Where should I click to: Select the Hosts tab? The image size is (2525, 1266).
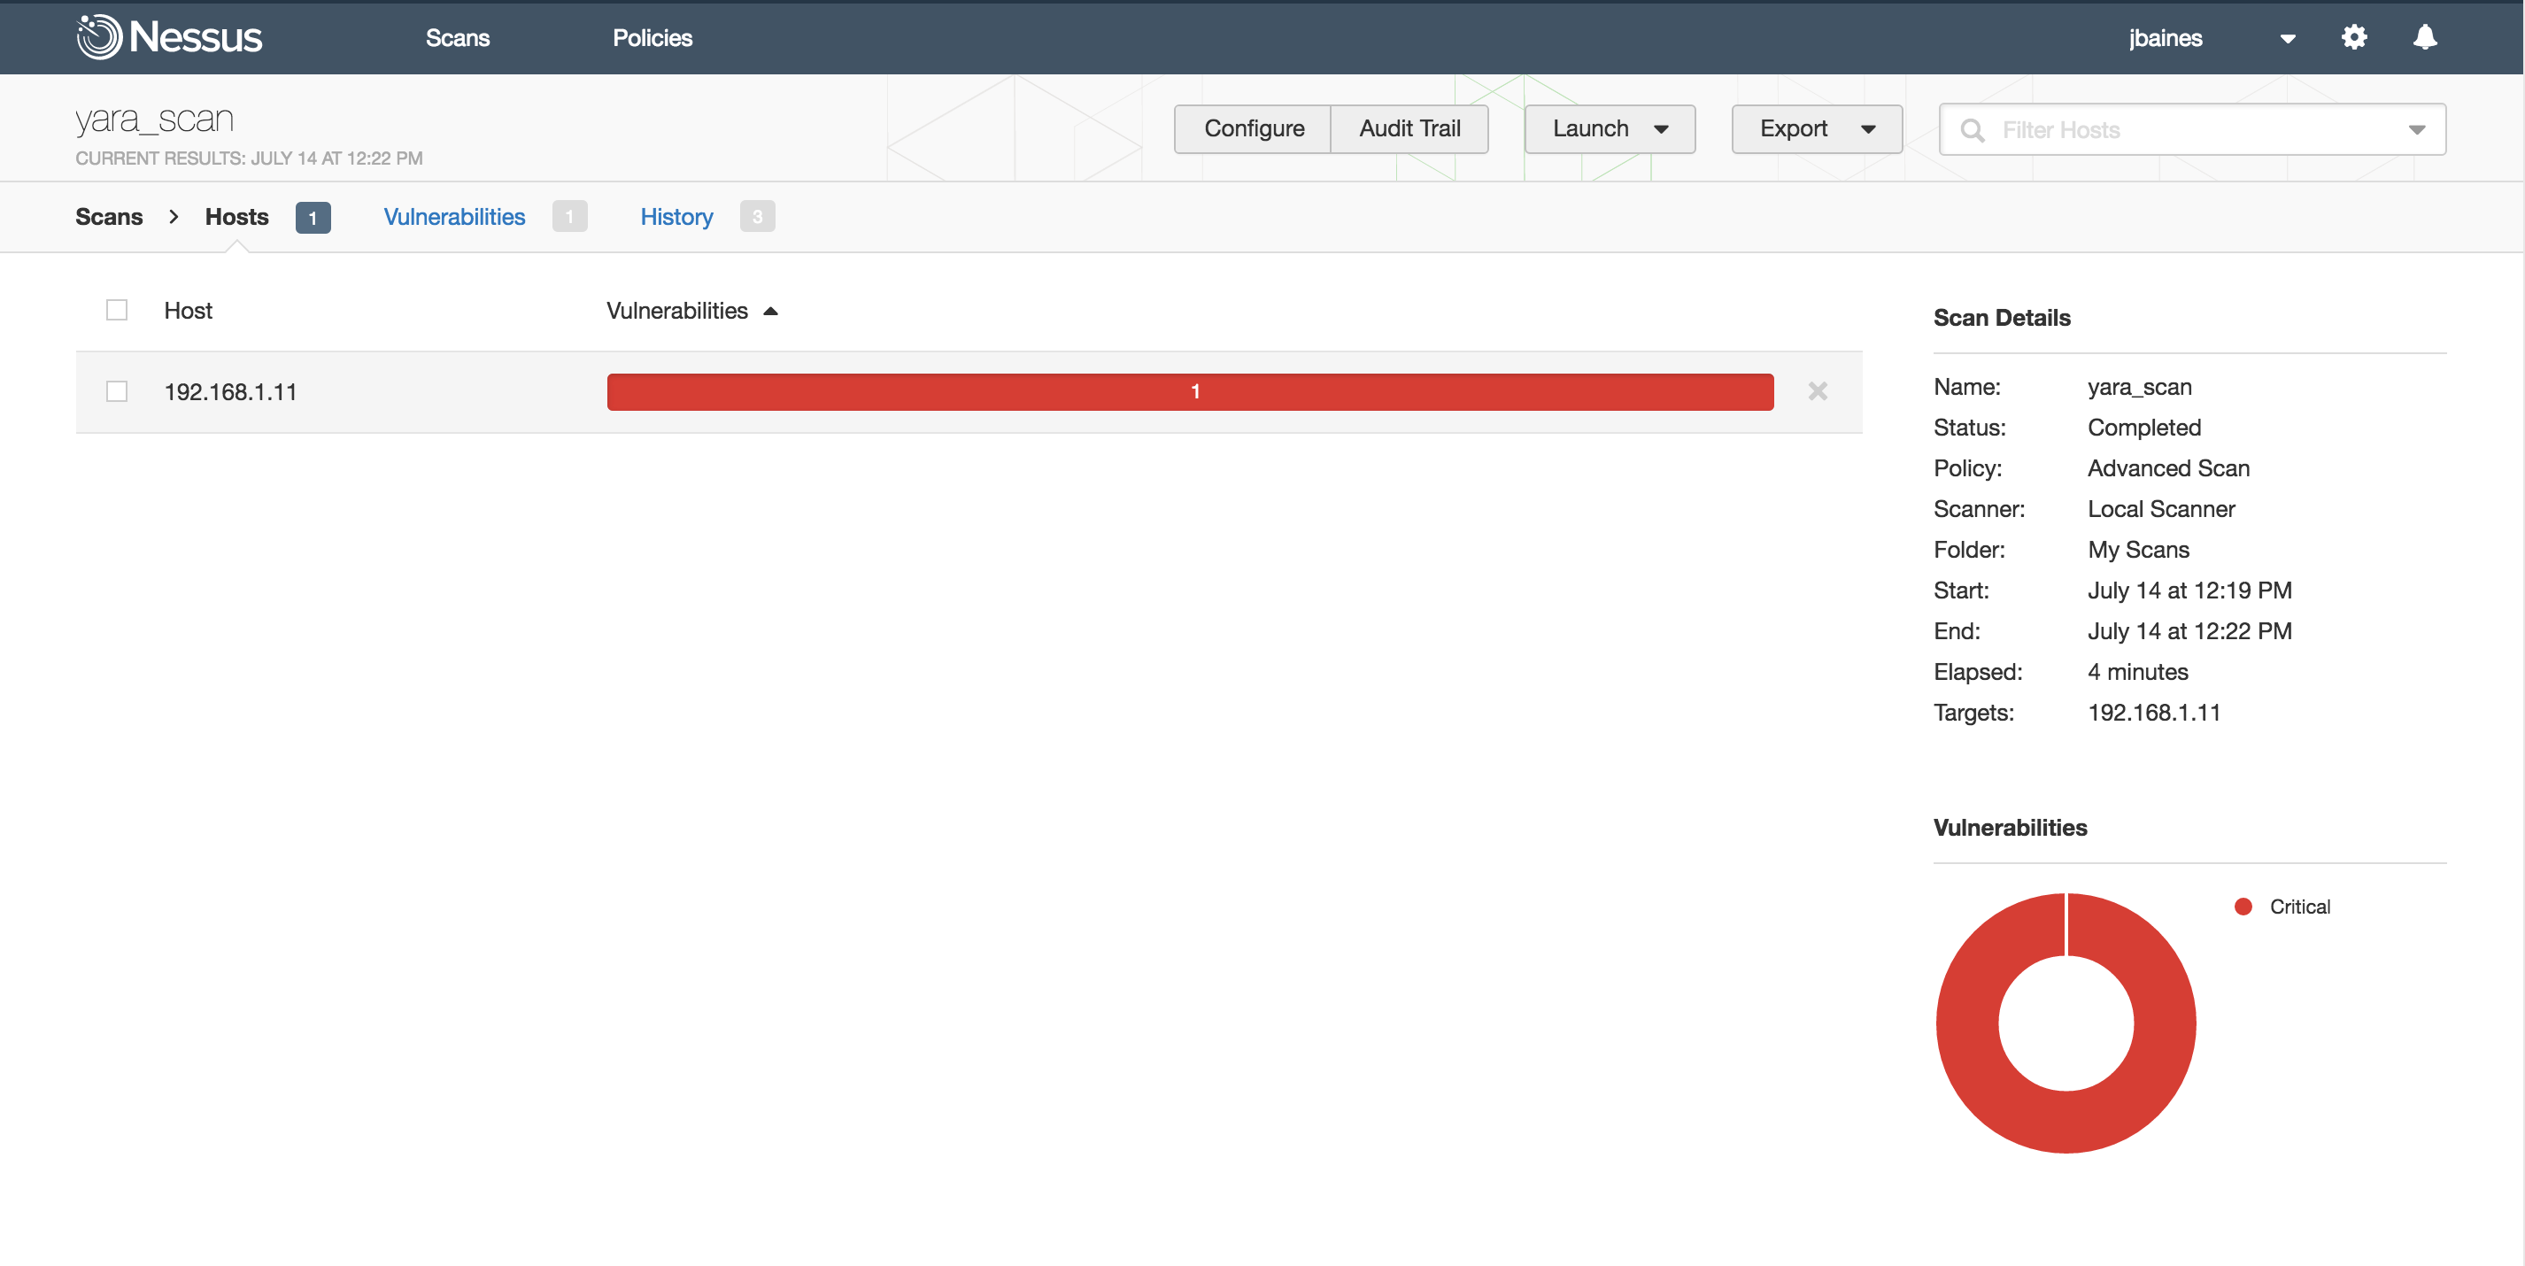pyautogui.click(x=236, y=217)
